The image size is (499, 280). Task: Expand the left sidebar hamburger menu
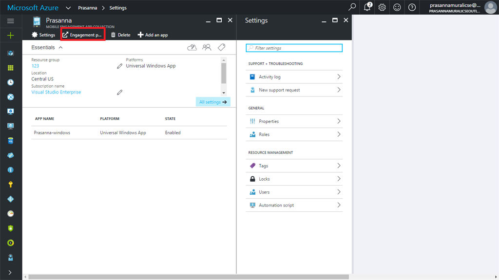(x=10, y=21)
